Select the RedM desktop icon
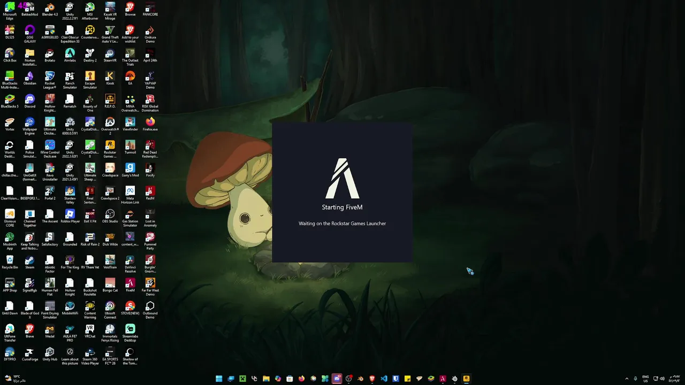 click(150, 194)
